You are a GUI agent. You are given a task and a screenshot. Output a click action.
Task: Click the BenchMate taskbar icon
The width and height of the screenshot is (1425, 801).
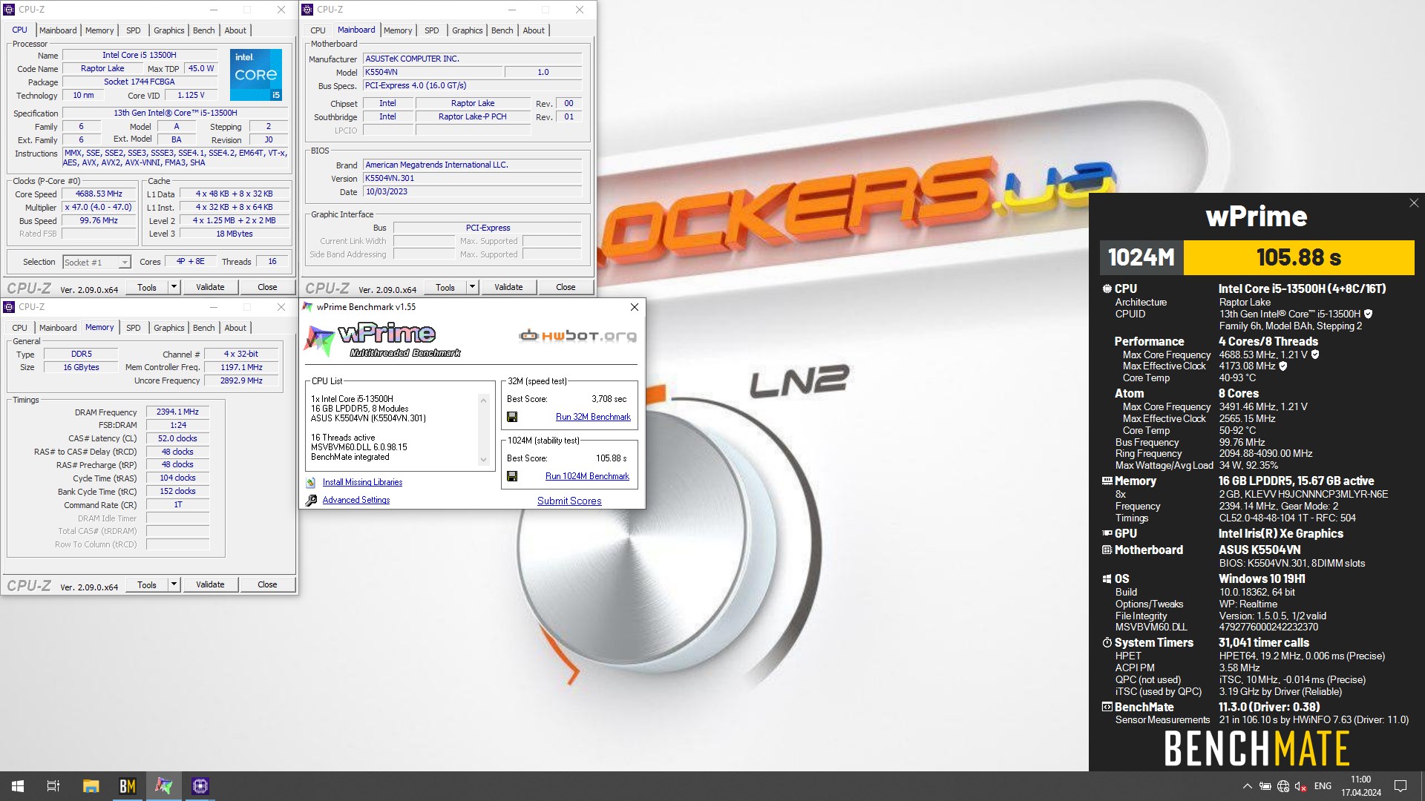pyautogui.click(x=128, y=786)
